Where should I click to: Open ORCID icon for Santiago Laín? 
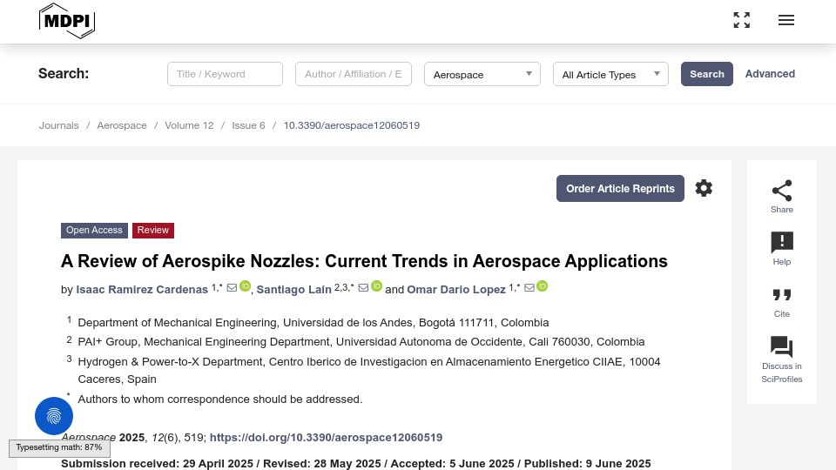[x=376, y=286]
